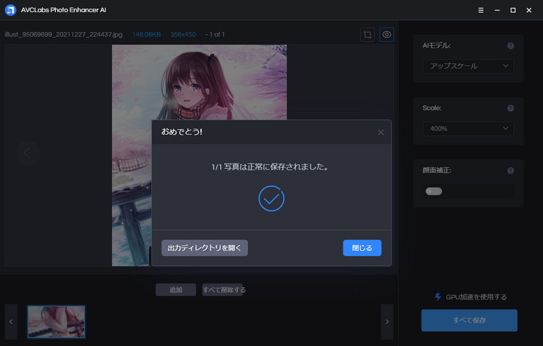543x346 pixels.
Task: Toggle the eye preview icon
Action: (x=386, y=35)
